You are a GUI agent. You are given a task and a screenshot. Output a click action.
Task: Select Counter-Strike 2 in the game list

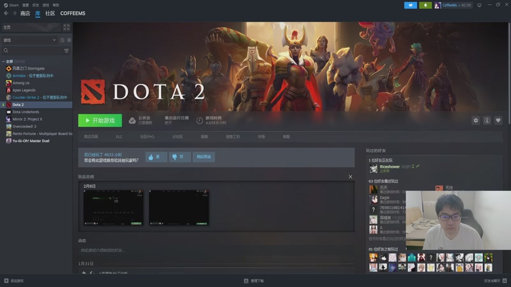click(x=36, y=98)
